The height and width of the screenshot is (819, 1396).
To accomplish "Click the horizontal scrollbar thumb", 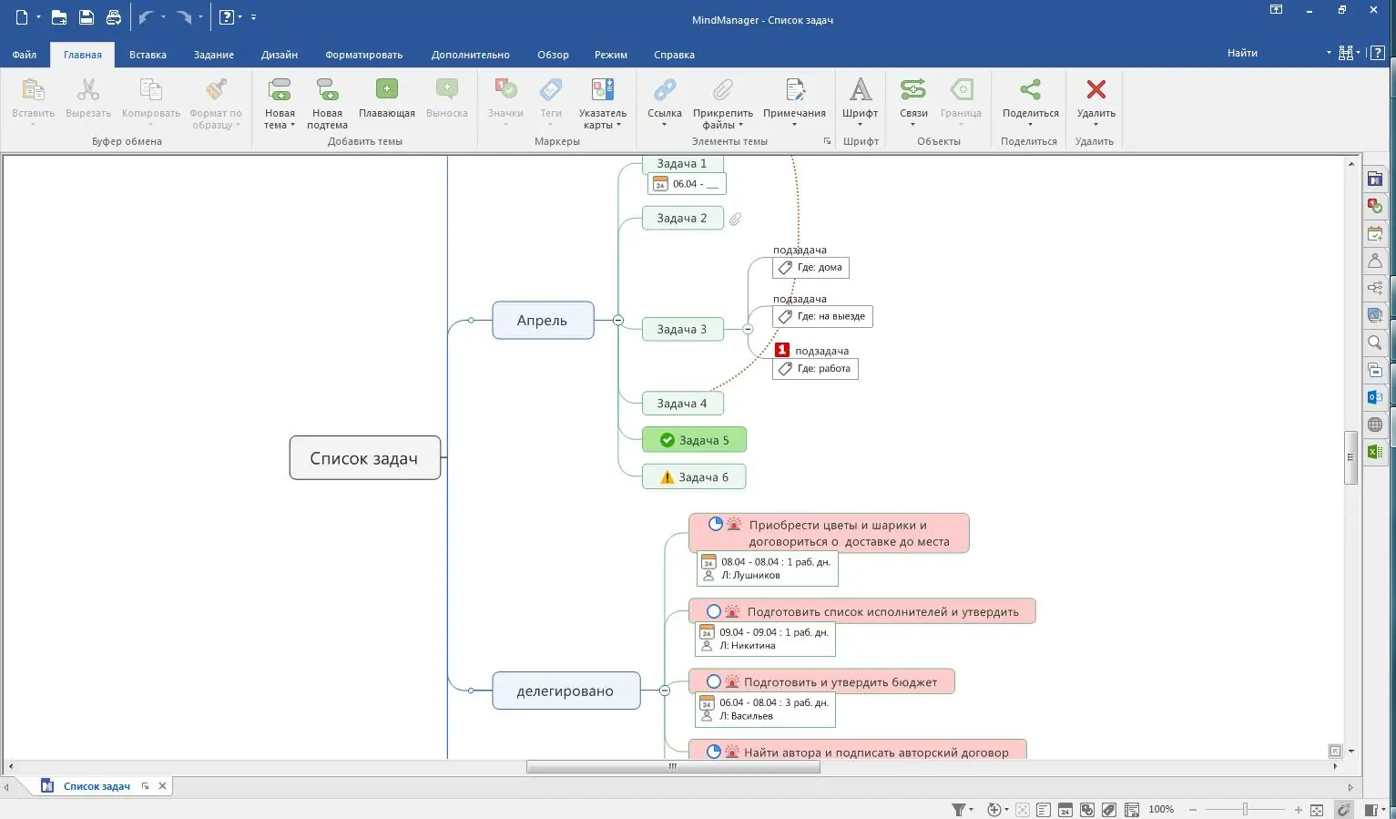I will [673, 767].
